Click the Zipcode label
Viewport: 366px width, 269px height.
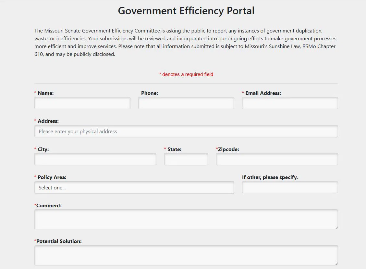coord(228,149)
